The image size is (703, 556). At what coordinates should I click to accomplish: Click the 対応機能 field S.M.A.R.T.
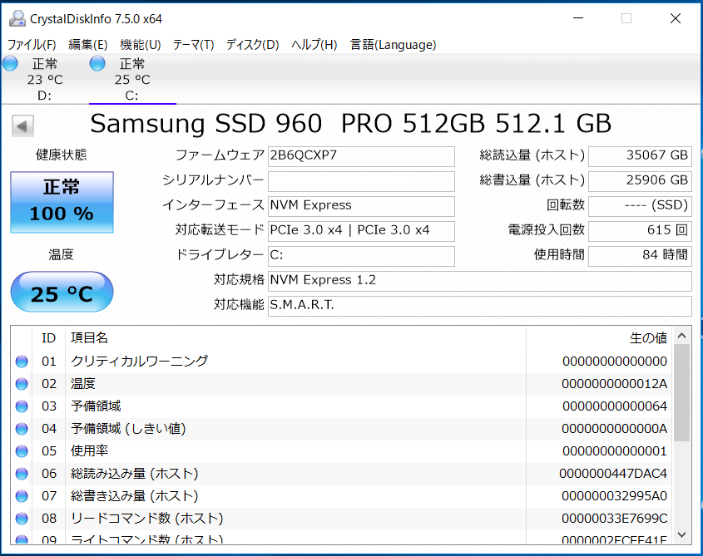[x=480, y=306]
